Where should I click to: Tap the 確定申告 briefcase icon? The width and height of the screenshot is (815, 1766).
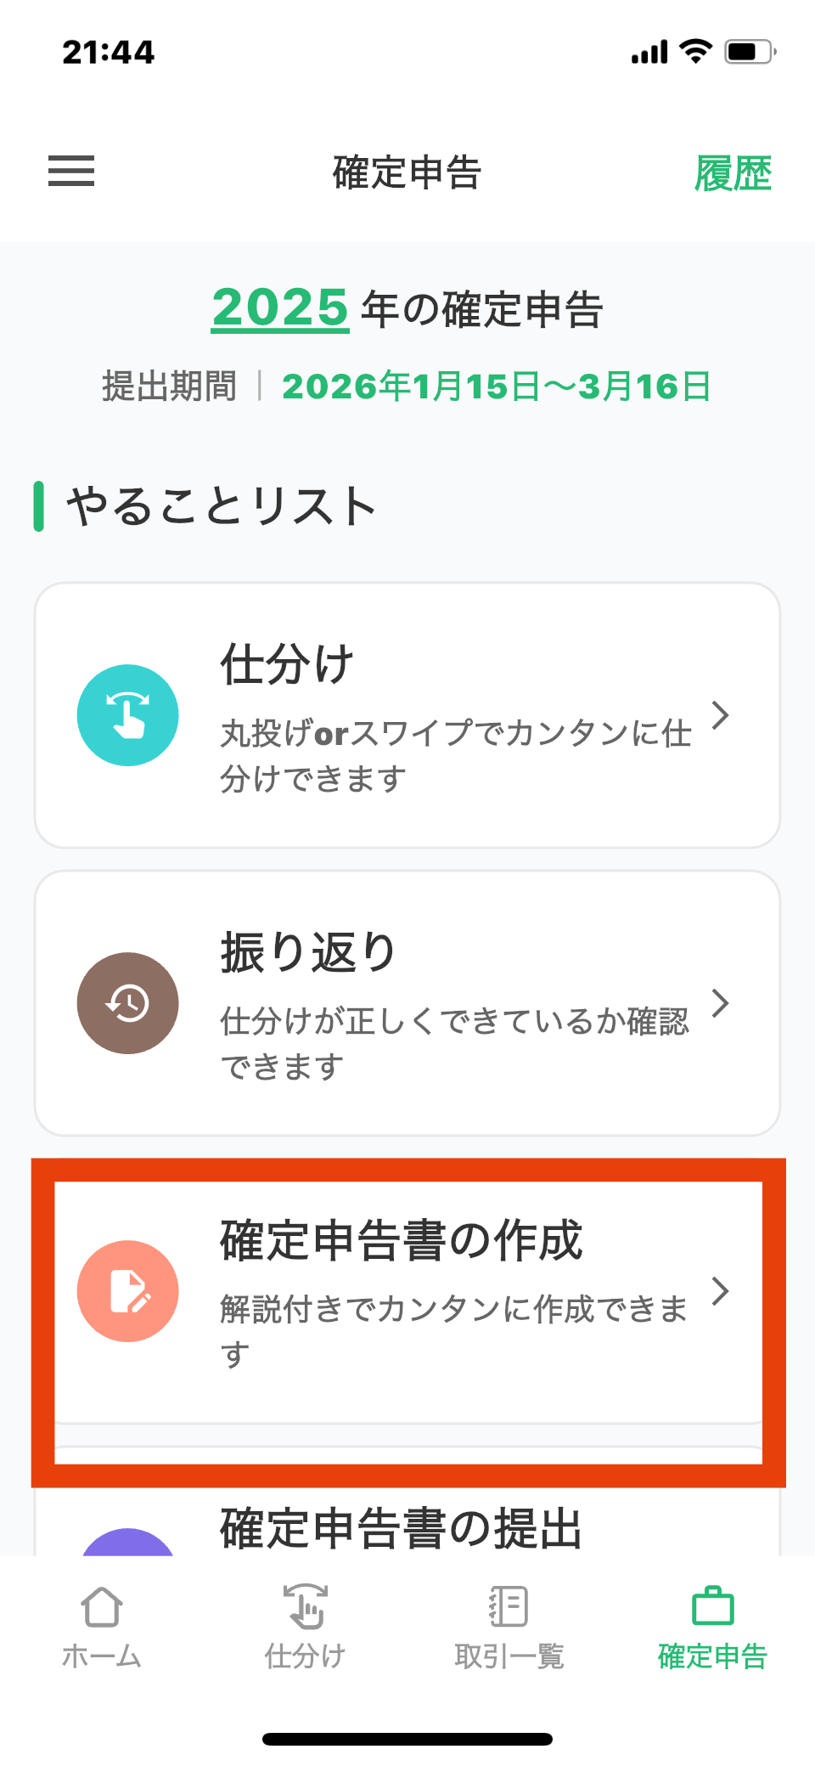712,1606
